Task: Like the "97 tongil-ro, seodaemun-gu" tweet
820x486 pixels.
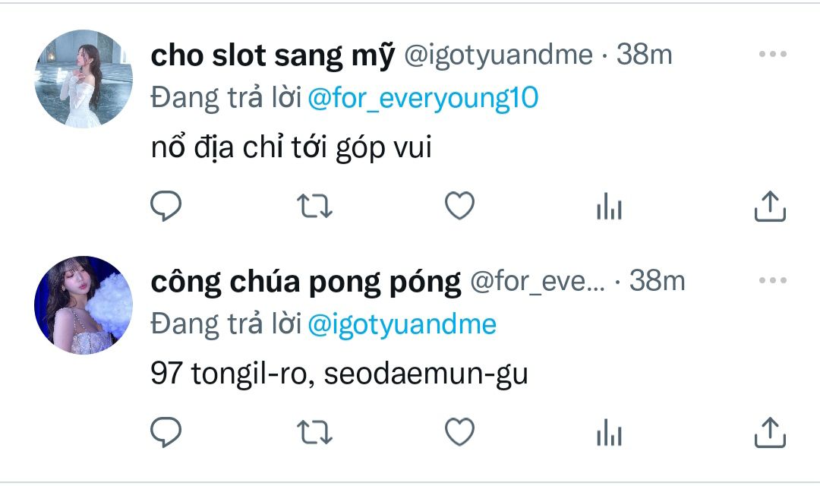Action: coord(459,432)
